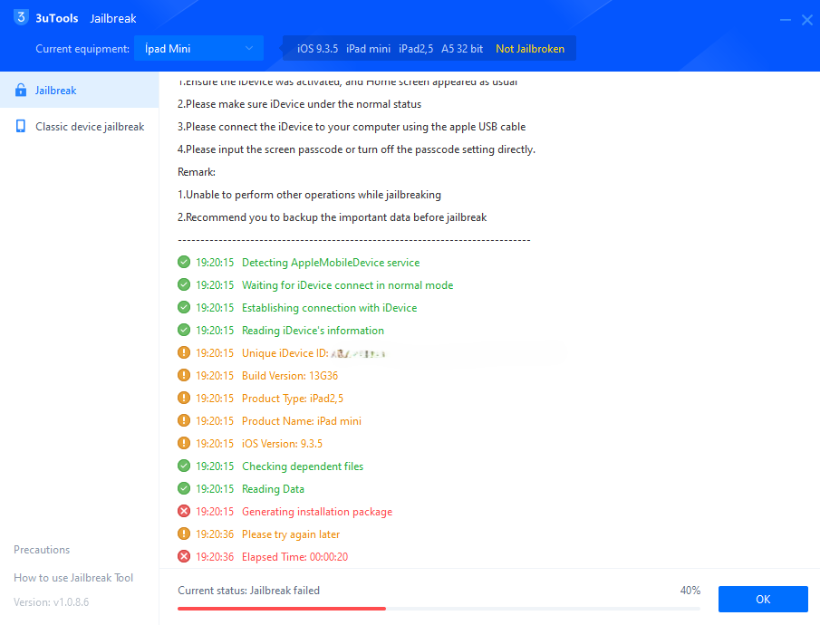820x625 pixels.
Task: Click the Product Name: iPad mini log text
Action: coord(301,421)
